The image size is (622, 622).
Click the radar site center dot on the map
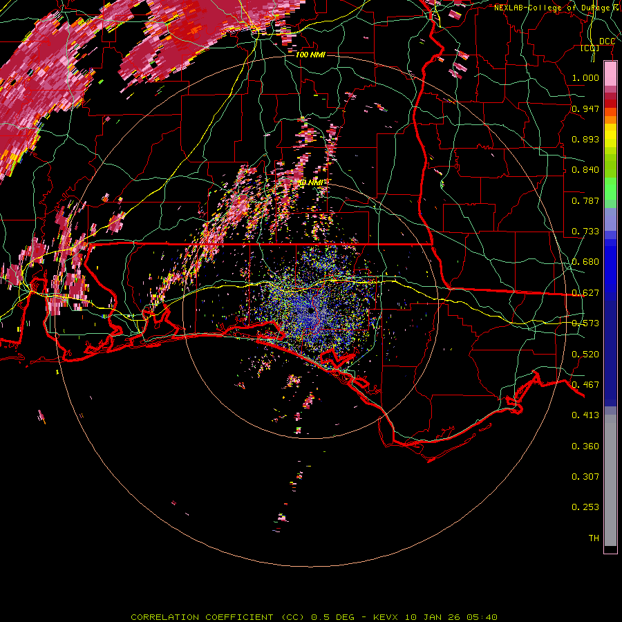click(x=310, y=310)
